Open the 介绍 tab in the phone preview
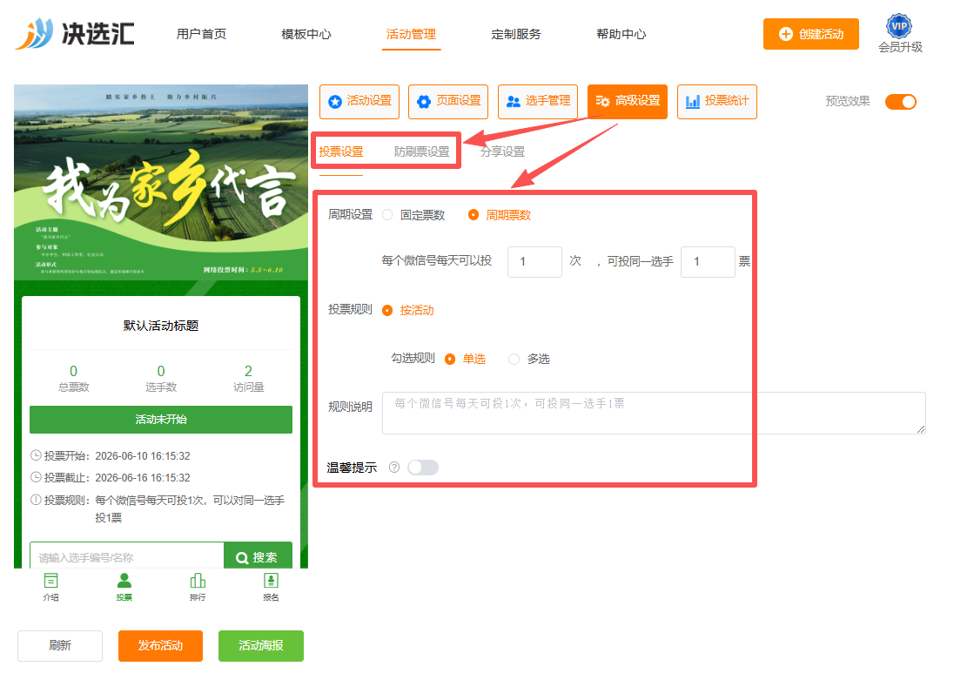 (x=51, y=587)
